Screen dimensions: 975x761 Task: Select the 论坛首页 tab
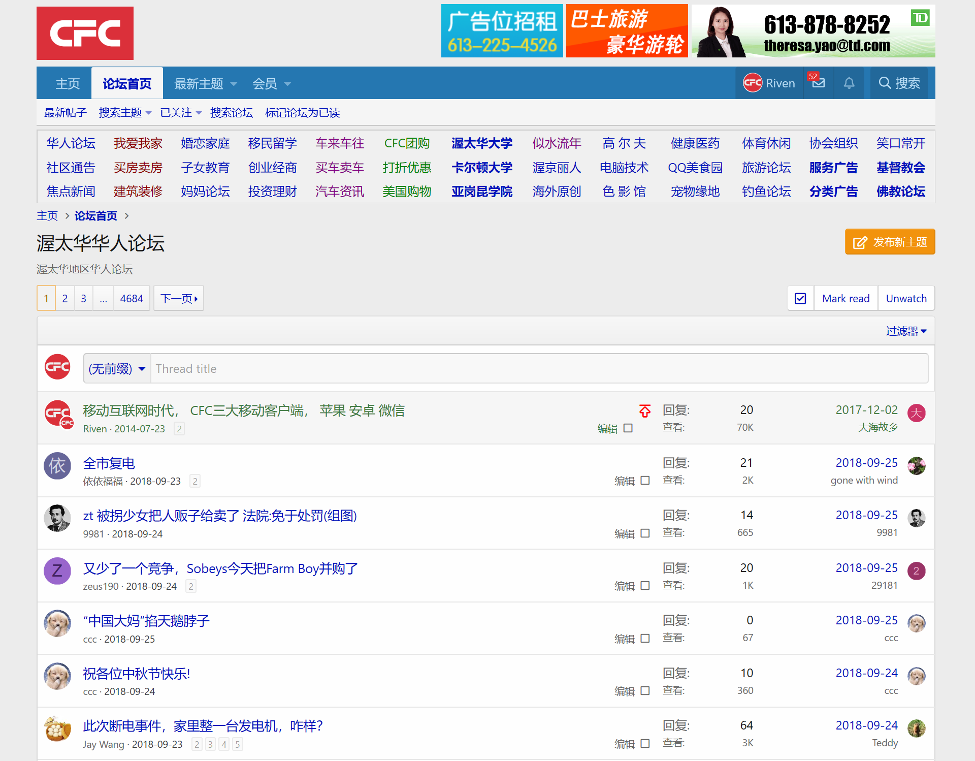tap(127, 83)
